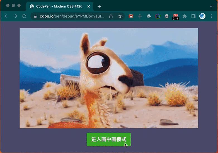Open the Gmail extension icon
This screenshot has width=218, height=153.
click(x=131, y=16)
